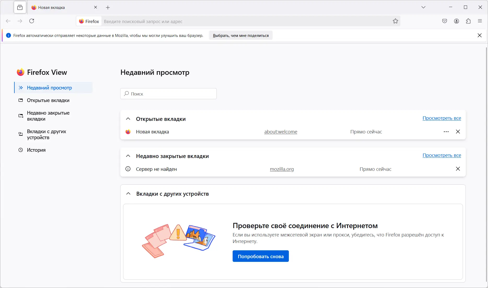Open the mozilla.org link
Viewport: 488px width, 288px height.
(x=282, y=169)
